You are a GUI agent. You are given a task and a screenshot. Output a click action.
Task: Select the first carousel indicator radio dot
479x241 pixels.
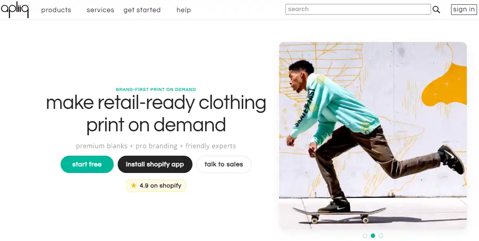365,235
